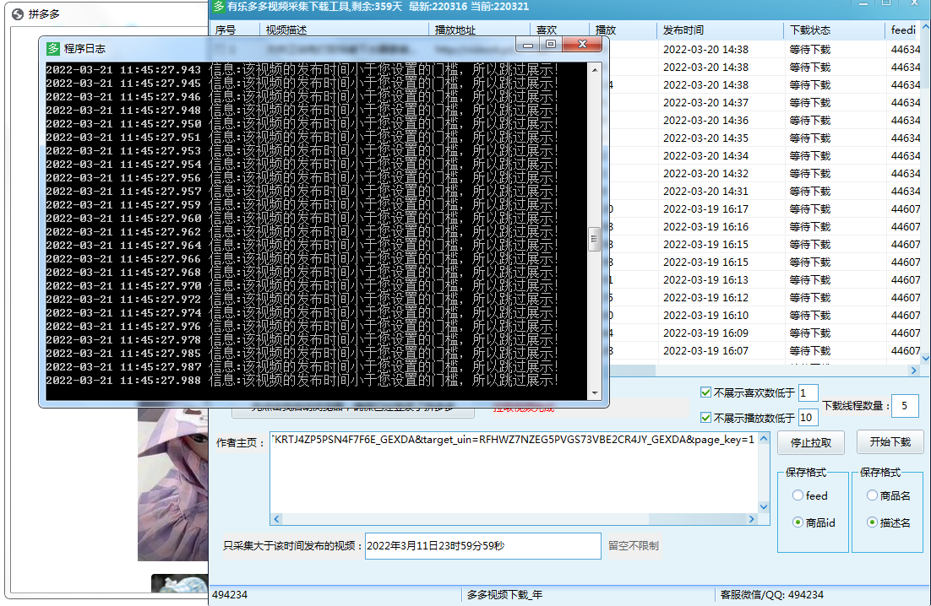Click the log window vertical scrollbar thumb
The image size is (931, 606).
[595, 239]
